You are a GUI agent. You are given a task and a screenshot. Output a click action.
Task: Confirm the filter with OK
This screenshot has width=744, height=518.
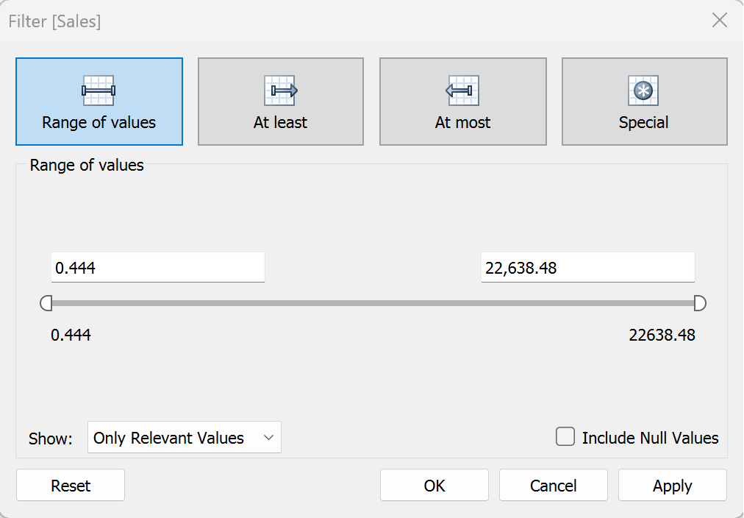(x=434, y=485)
